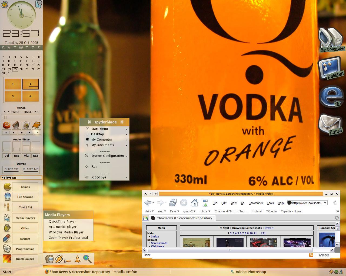Click the Vol level mixer slider
This screenshot has height=276, width=346.
7,147
